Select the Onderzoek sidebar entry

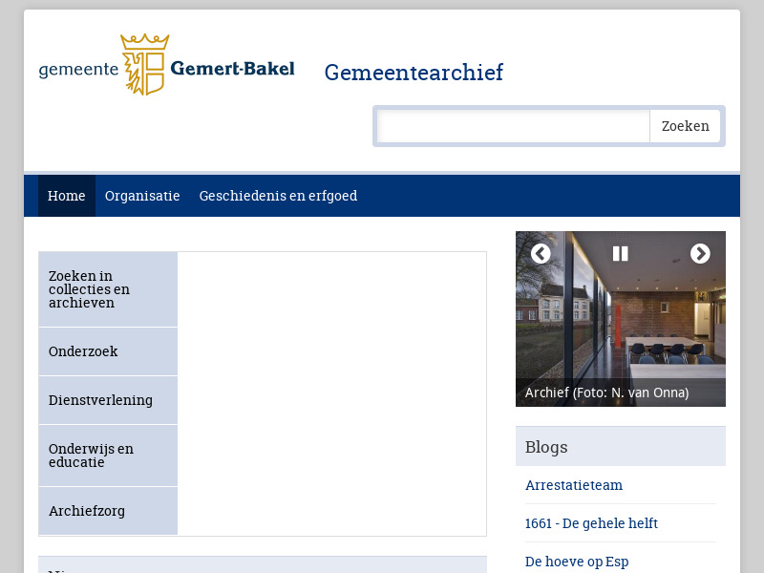(83, 351)
